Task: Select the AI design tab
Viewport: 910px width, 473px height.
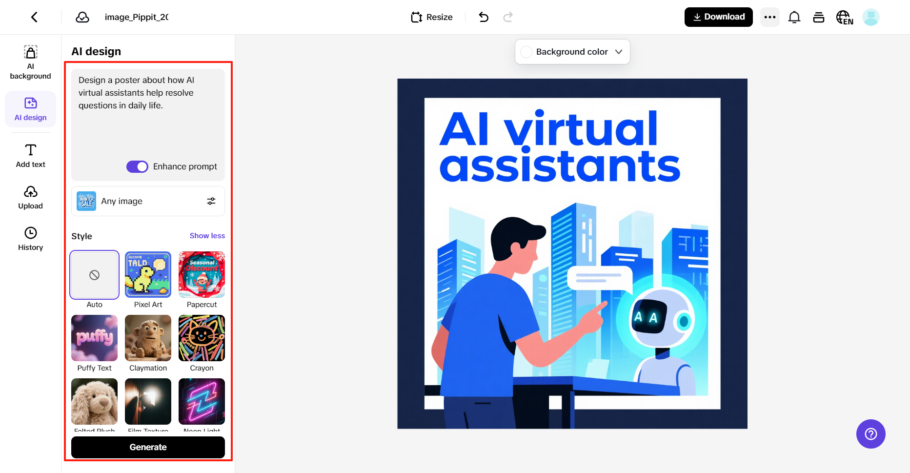Action: click(x=31, y=109)
